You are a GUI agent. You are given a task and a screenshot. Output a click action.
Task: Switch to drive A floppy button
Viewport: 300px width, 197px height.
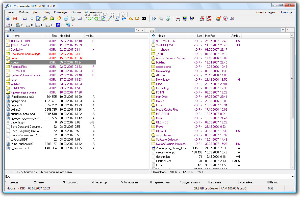pyautogui.click(x=10, y=25)
